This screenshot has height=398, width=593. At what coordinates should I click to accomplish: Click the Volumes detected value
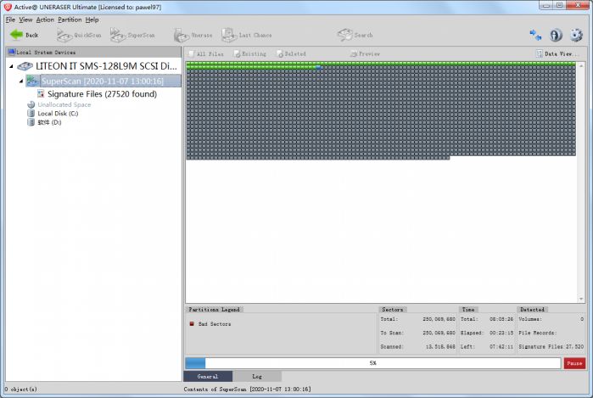pyautogui.click(x=582, y=319)
